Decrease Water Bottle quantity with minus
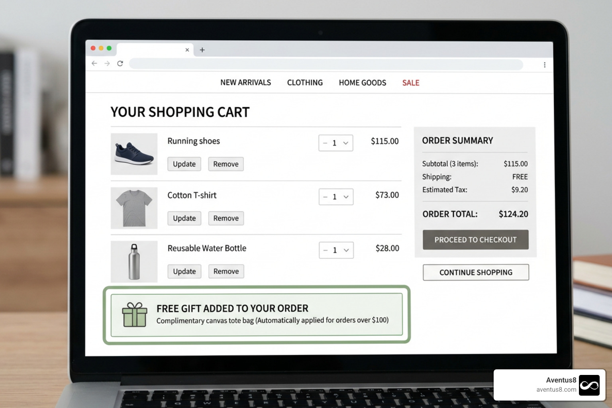This screenshot has width=612, height=408. (x=326, y=250)
